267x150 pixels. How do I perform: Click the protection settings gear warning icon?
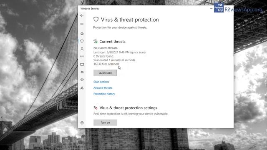coord(96,107)
